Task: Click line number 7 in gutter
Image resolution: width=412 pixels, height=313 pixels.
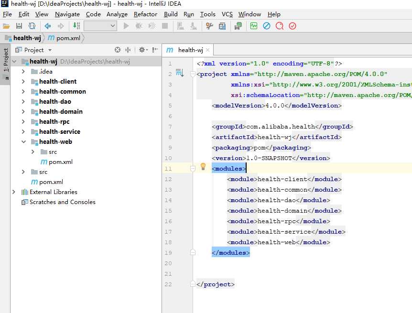Action: tap(170, 127)
